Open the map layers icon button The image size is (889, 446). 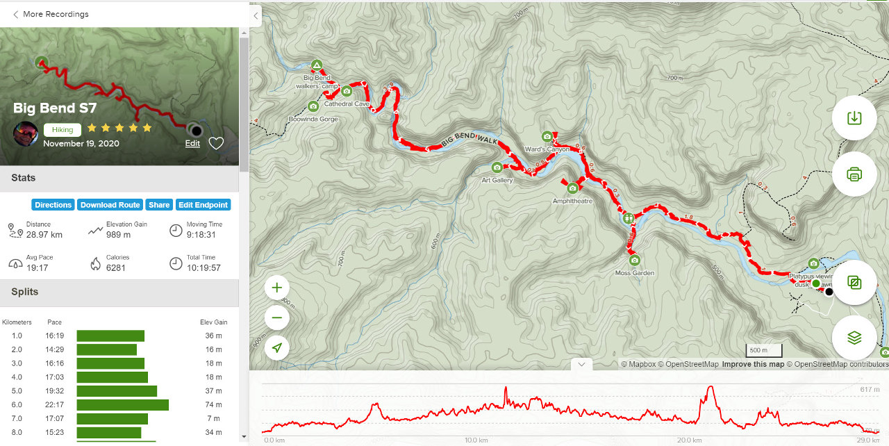tap(854, 338)
